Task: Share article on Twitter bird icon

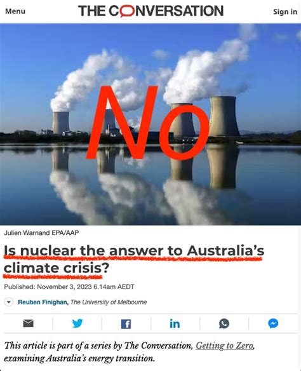Action: pyautogui.click(x=77, y=323)
